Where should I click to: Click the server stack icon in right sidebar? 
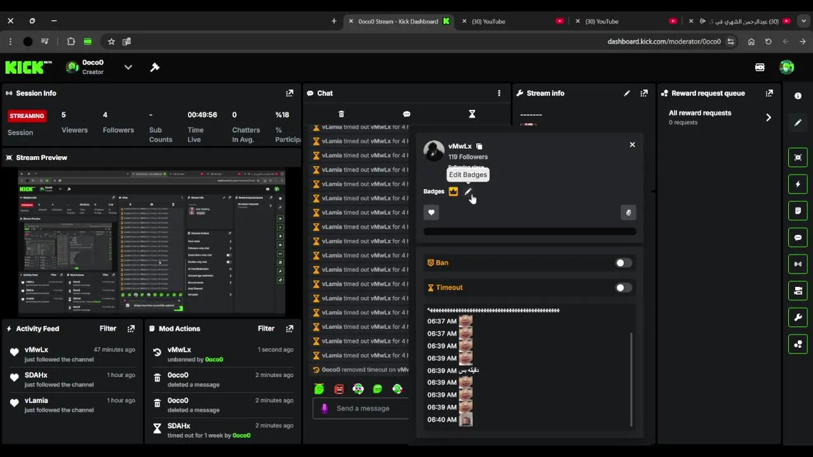[x=798, y=291]
